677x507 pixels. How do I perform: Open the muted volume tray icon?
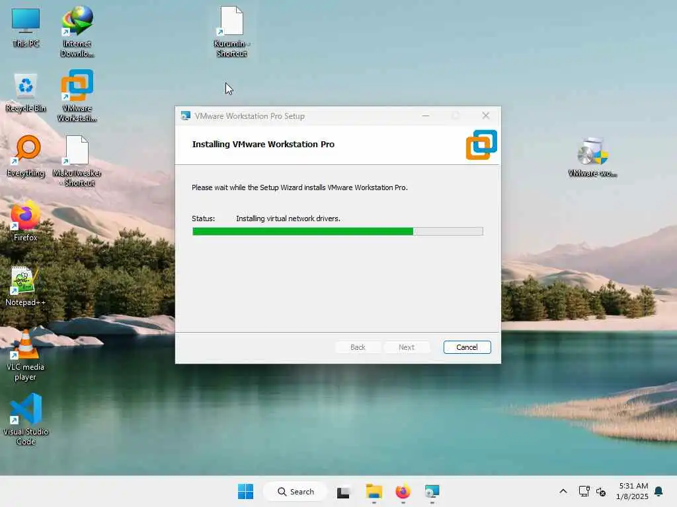tap(601, 491)
